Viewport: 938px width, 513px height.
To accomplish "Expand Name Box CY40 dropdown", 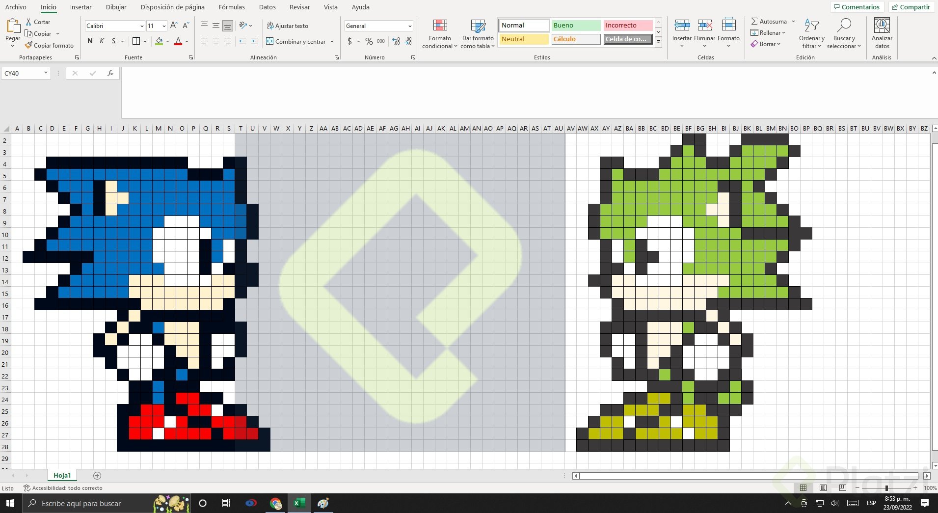I will (46, 73).
